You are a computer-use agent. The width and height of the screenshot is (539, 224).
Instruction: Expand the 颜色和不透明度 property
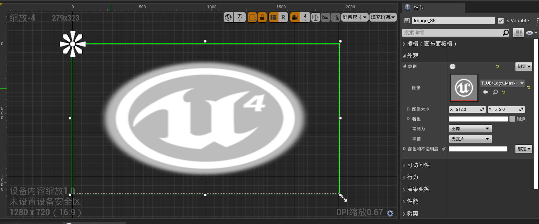pyautogui.click(x=404, y=149)
